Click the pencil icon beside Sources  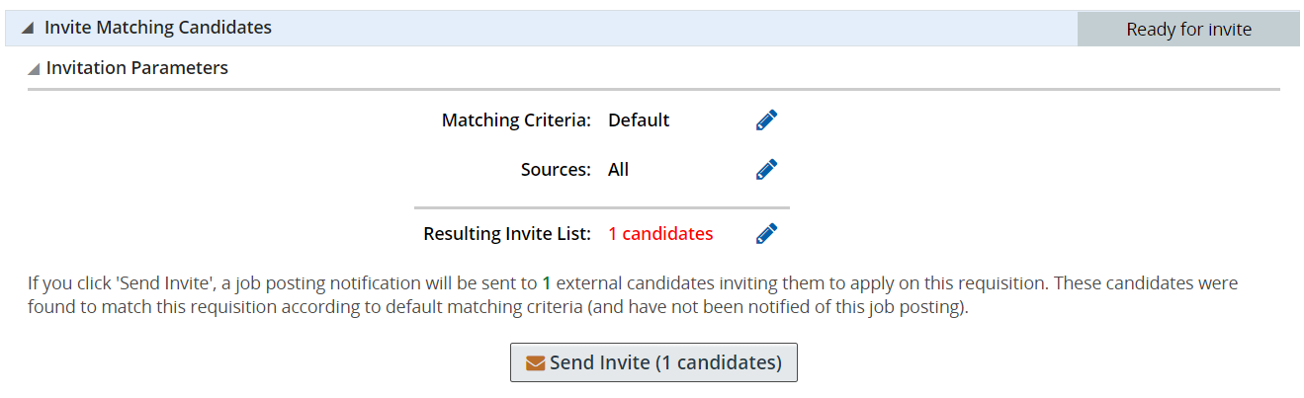coord(766,170)
